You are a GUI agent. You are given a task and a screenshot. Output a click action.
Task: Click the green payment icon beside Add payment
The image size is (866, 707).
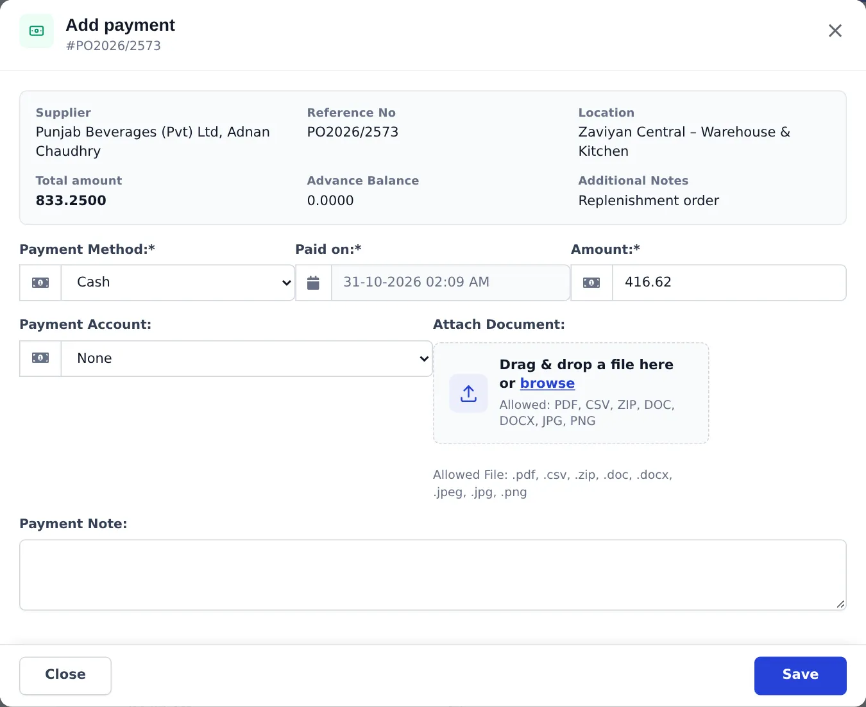[37, 31]
